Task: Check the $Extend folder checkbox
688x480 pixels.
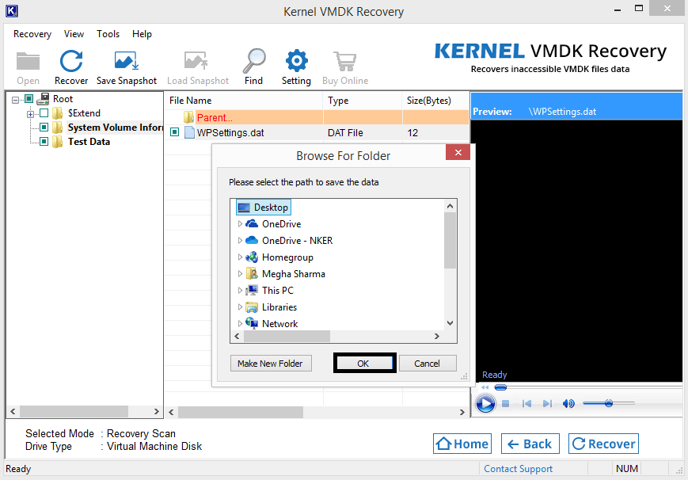Action: tap(44, 113)
